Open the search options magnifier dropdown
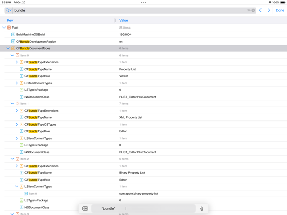This screenshot has width=287, height=215. tap(8, 10)
